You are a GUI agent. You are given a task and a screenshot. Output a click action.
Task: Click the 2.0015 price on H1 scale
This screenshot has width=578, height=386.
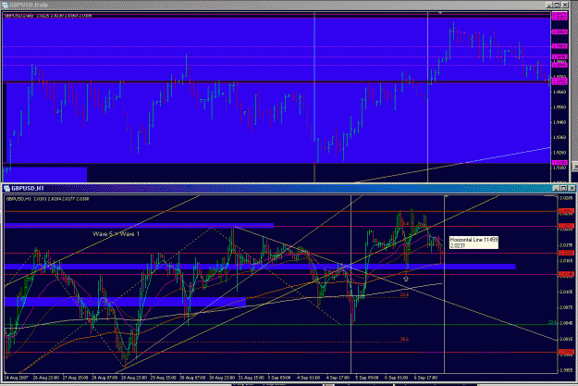[566, 339]
